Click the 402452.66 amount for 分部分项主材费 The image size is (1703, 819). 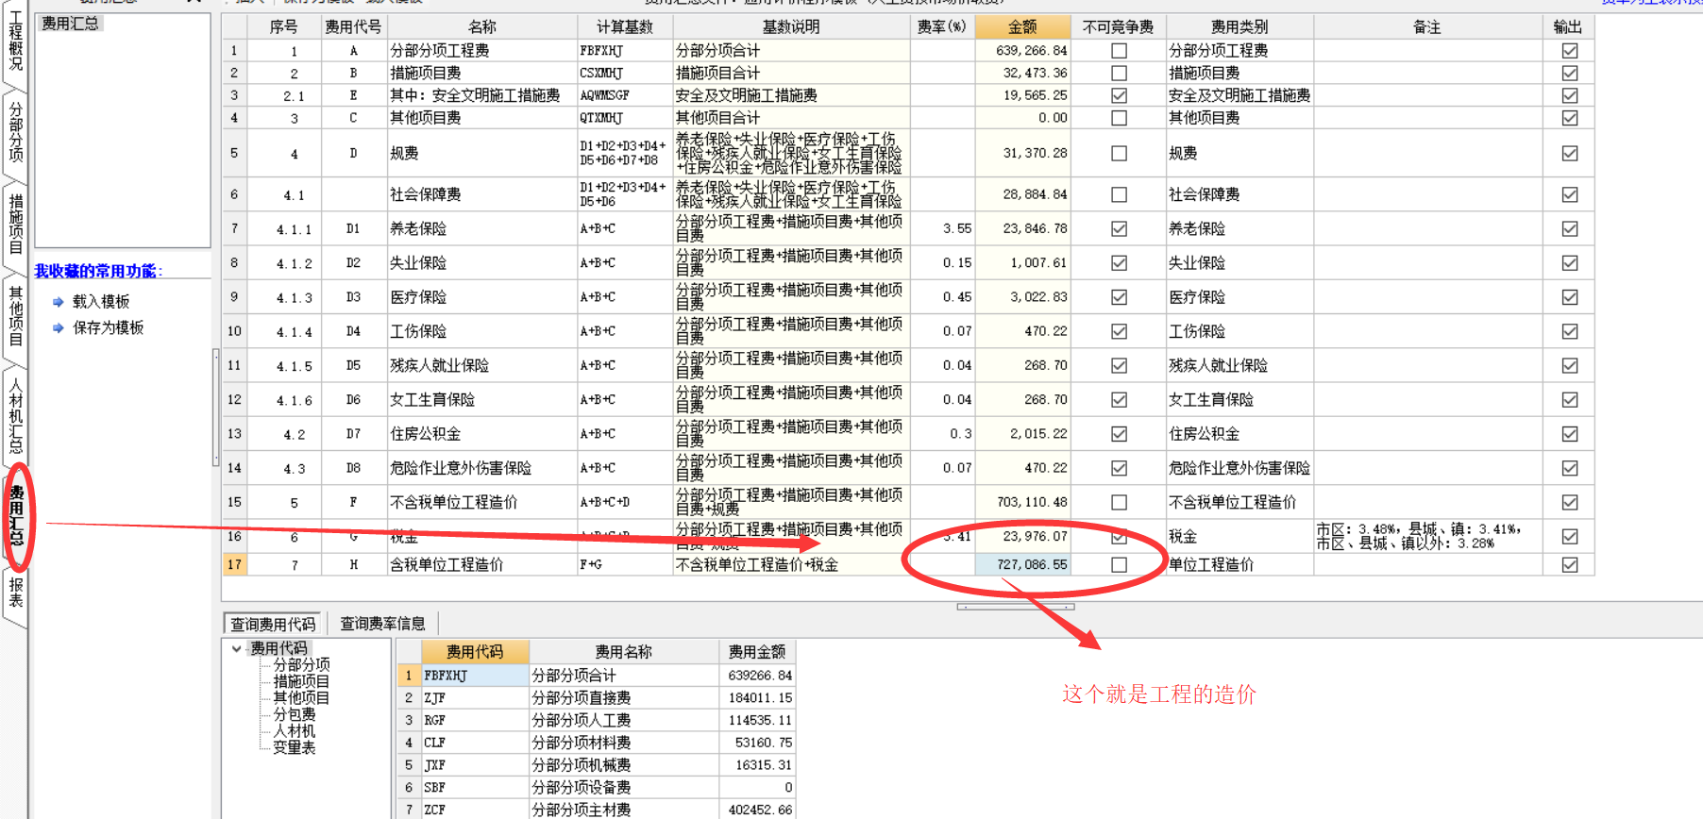[759, 810]
